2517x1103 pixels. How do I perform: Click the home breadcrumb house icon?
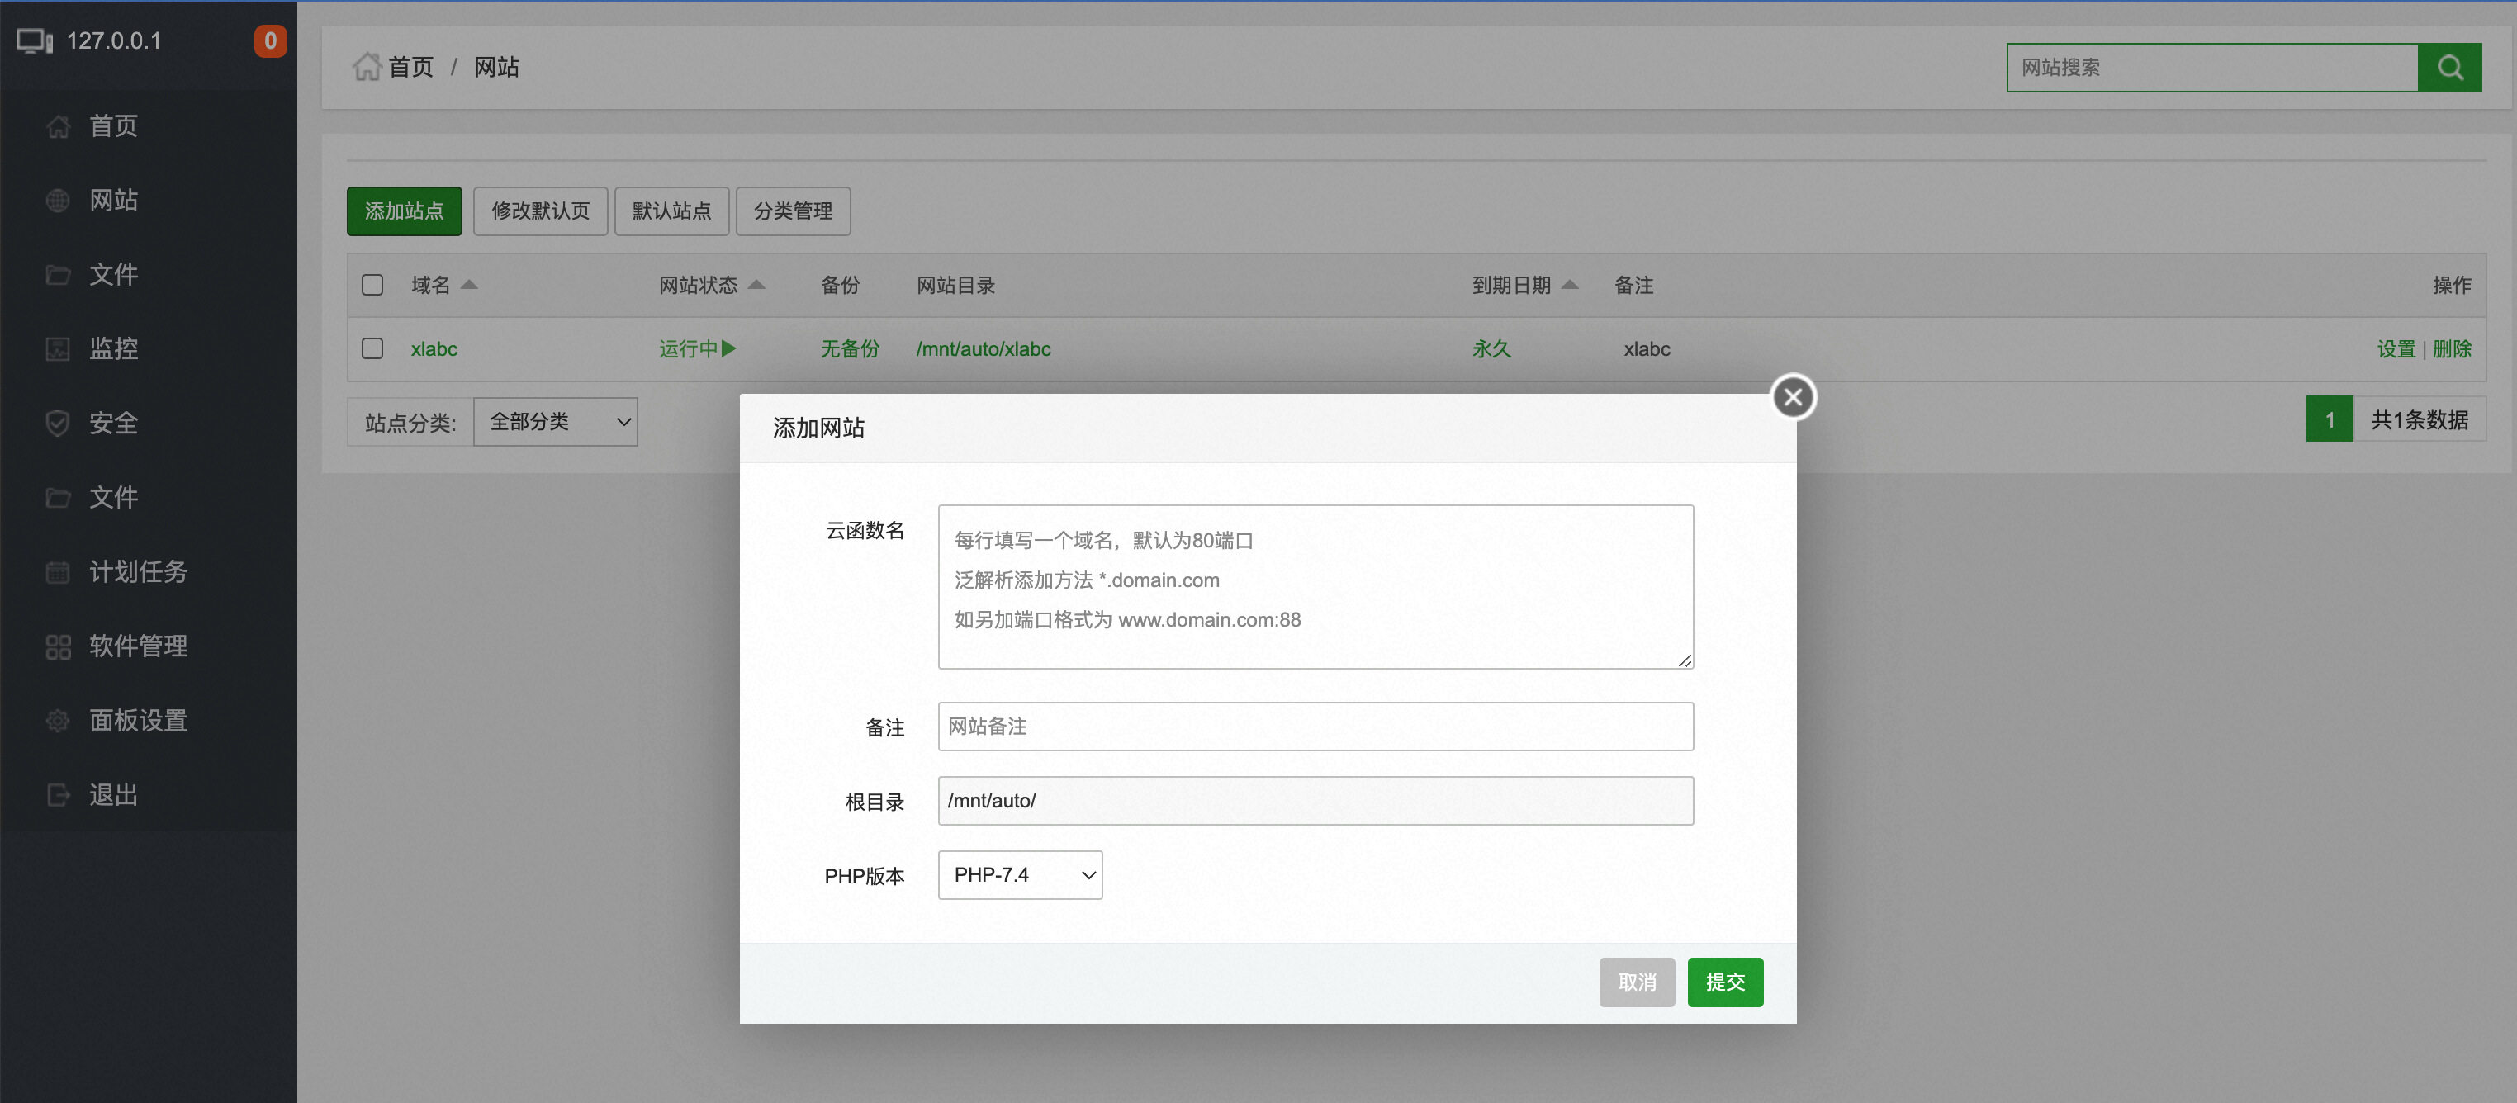367,66
